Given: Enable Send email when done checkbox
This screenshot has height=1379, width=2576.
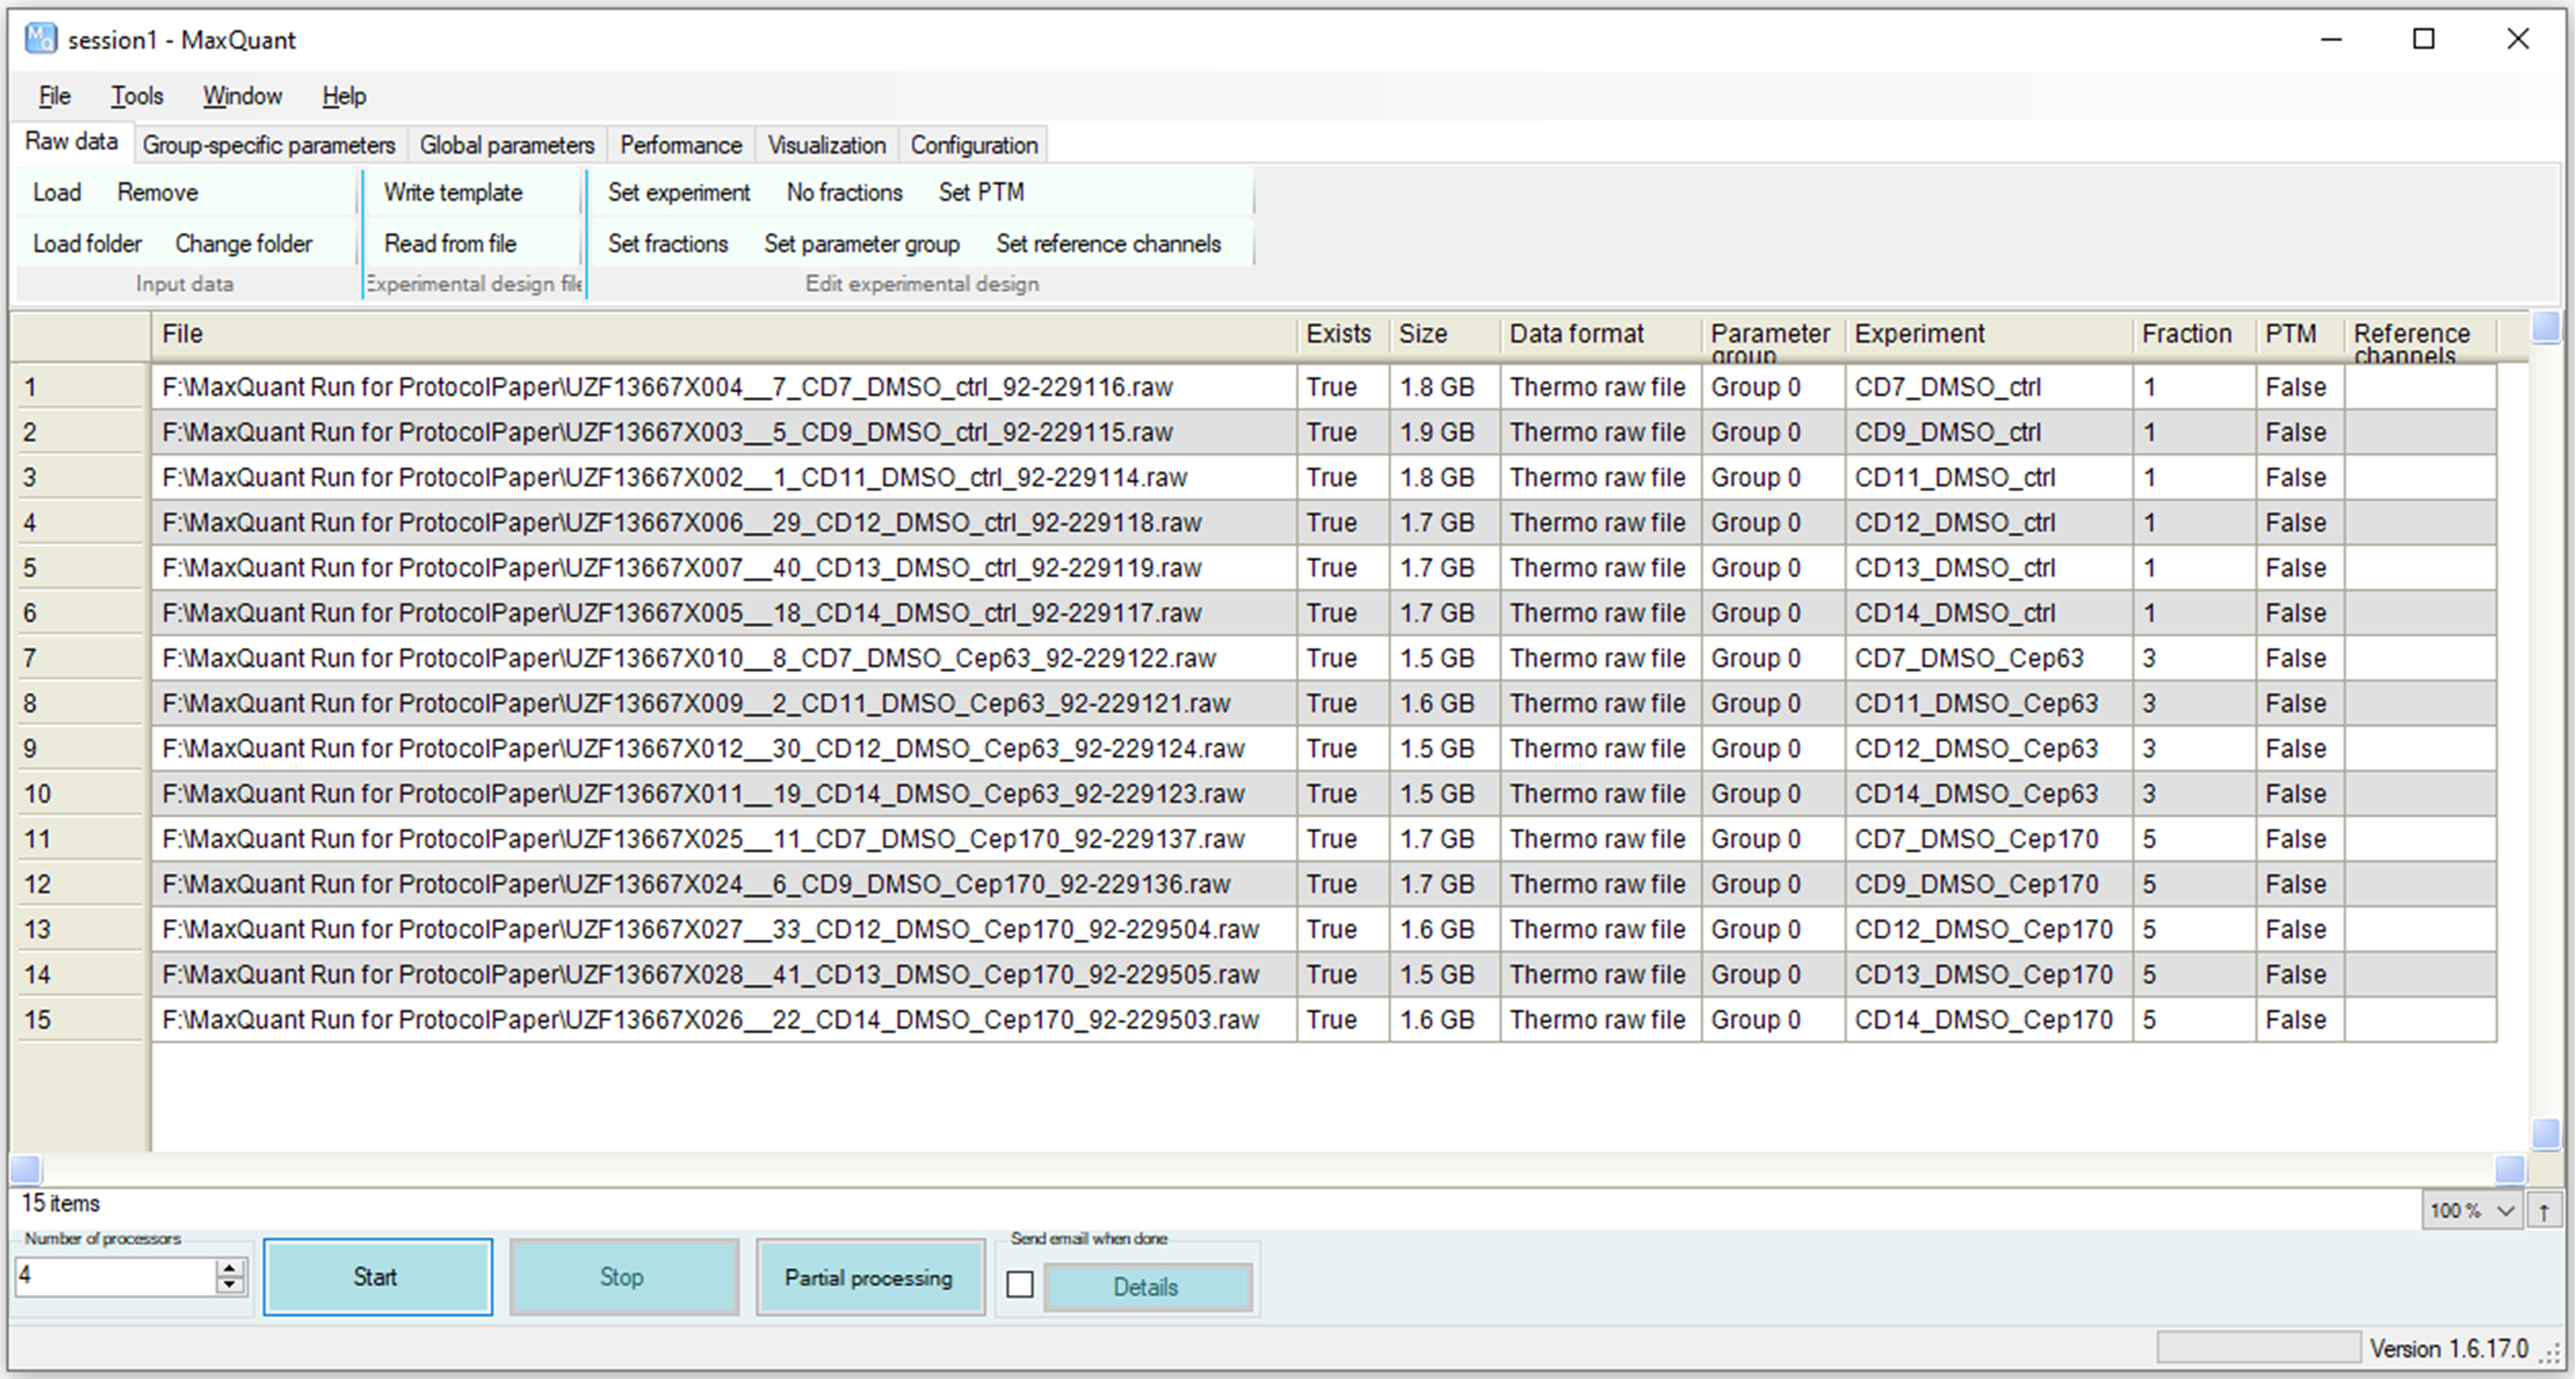Looking at the screenshot, I should tap(1020, 1284).
